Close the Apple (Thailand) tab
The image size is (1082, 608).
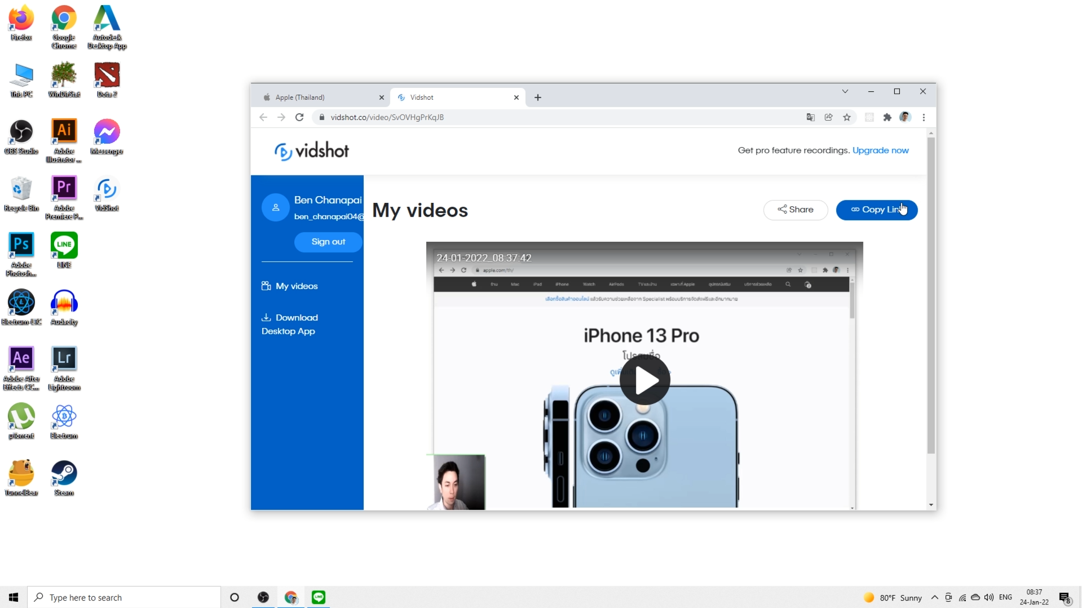[x=381, y=97]
